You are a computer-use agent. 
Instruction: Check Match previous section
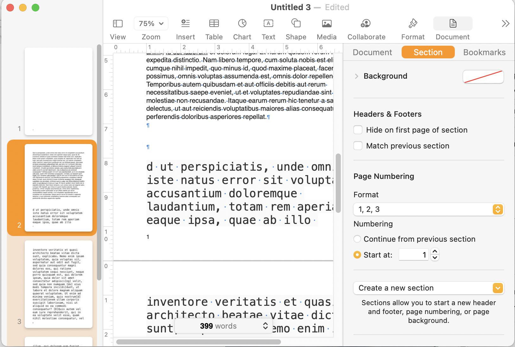[x=358, y=146]
